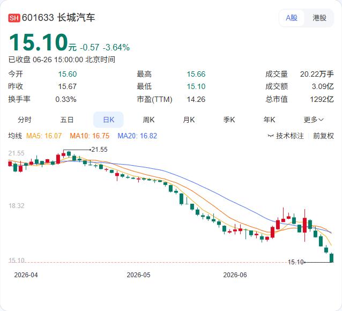The width and height of the screenshot is (342, 311).
Task: Click the 技术标注 annotation icon
Action: [x=271, y=136]
